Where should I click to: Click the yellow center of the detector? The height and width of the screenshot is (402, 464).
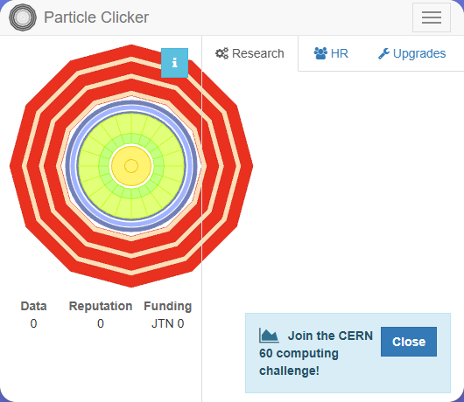pos(131,166)
